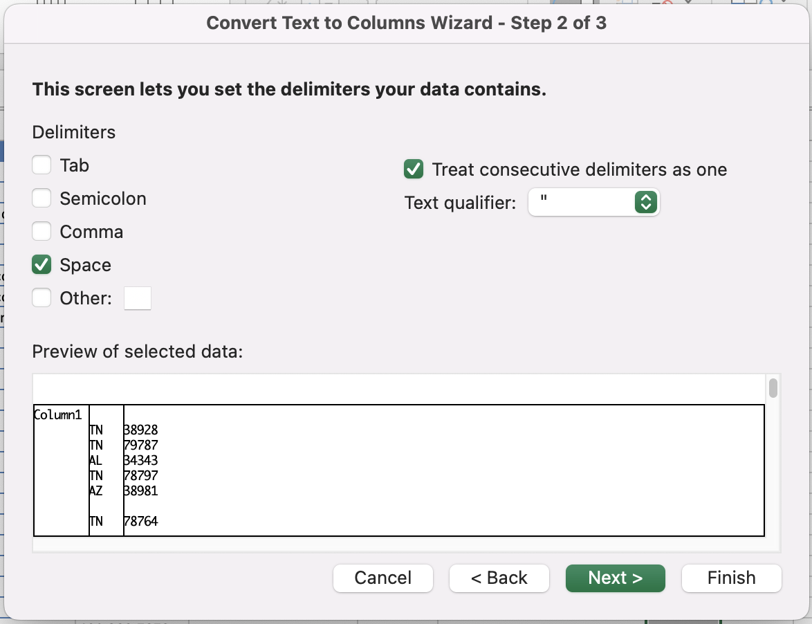Image resolution: width=812 pixels, height=624 pixels.
Task: Disable the Space delimiter checkbox
Action: (x=41, y=264)
